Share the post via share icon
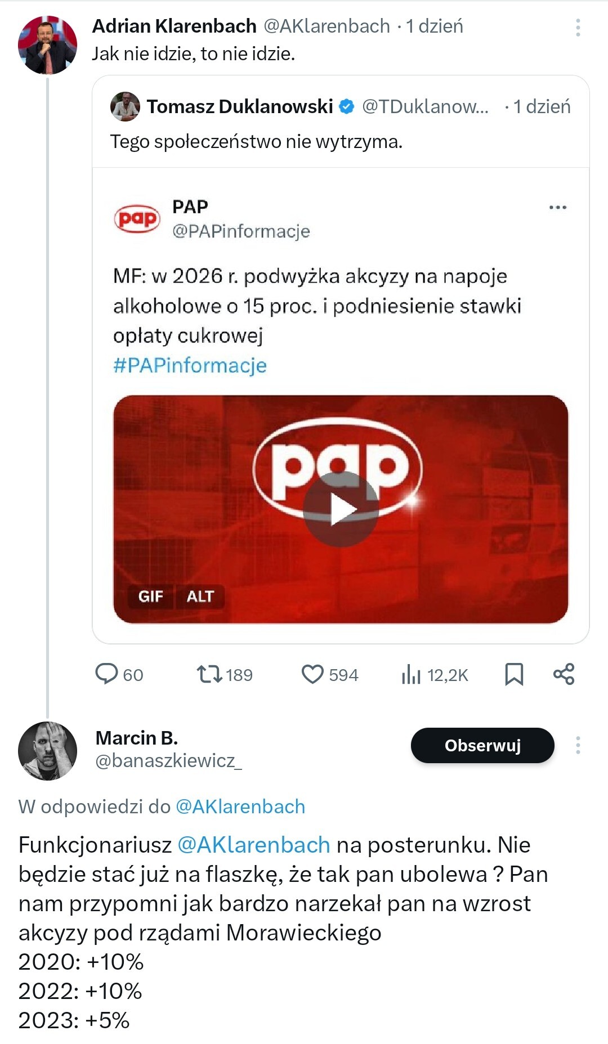 click(x=564, y=674)
